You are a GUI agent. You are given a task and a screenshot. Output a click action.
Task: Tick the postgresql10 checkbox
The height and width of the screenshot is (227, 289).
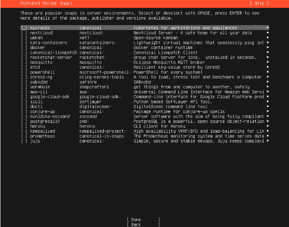point(24,121)
